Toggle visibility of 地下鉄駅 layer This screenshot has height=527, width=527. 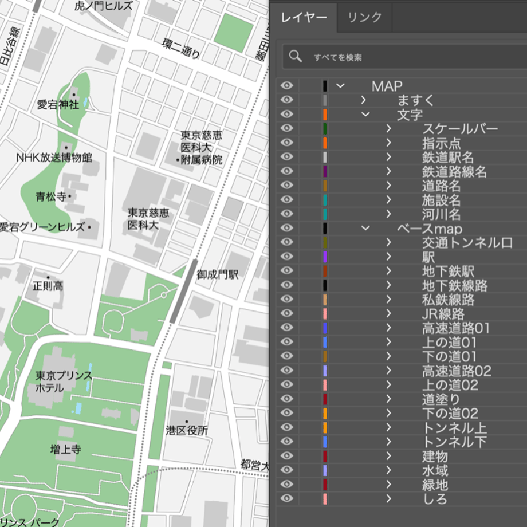click(x=286, y=270)
